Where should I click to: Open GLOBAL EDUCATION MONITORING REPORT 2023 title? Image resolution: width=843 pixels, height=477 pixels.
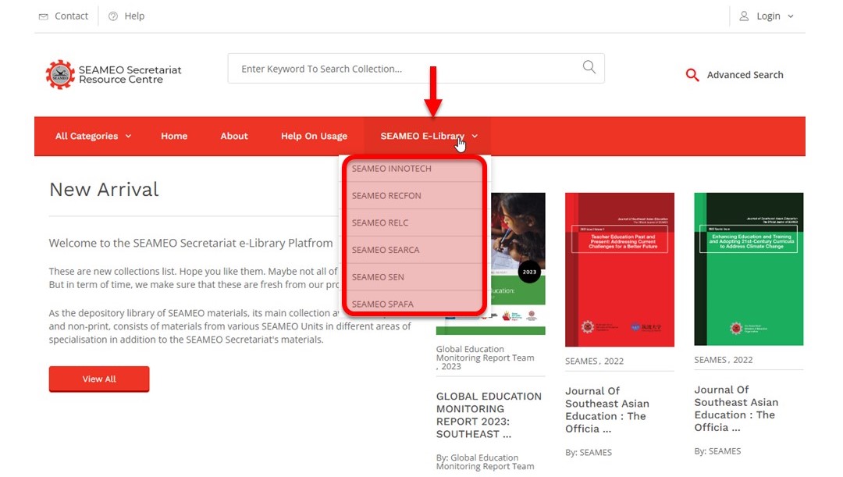(x=489, y=415)
